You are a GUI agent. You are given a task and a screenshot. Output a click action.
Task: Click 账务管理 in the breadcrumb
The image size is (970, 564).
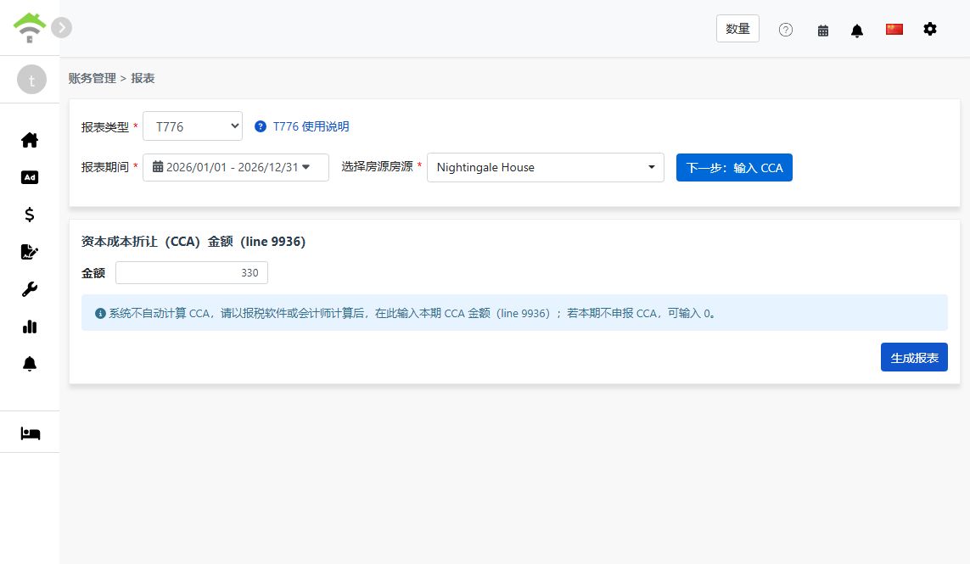93,78
